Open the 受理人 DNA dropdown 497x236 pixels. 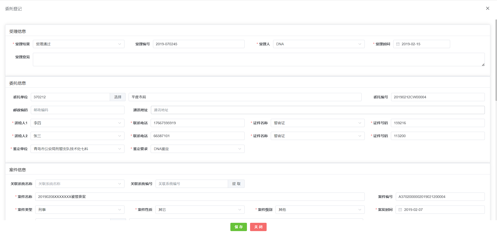click(319, 44)
